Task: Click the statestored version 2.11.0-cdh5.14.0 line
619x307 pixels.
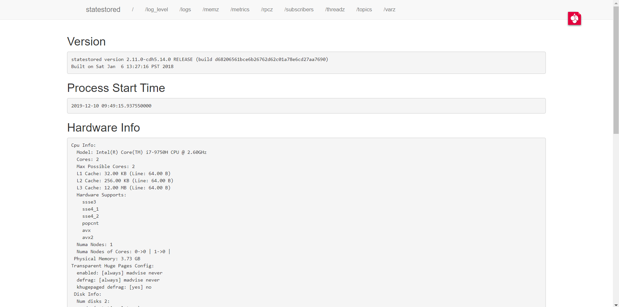Action: coord(200,59)
